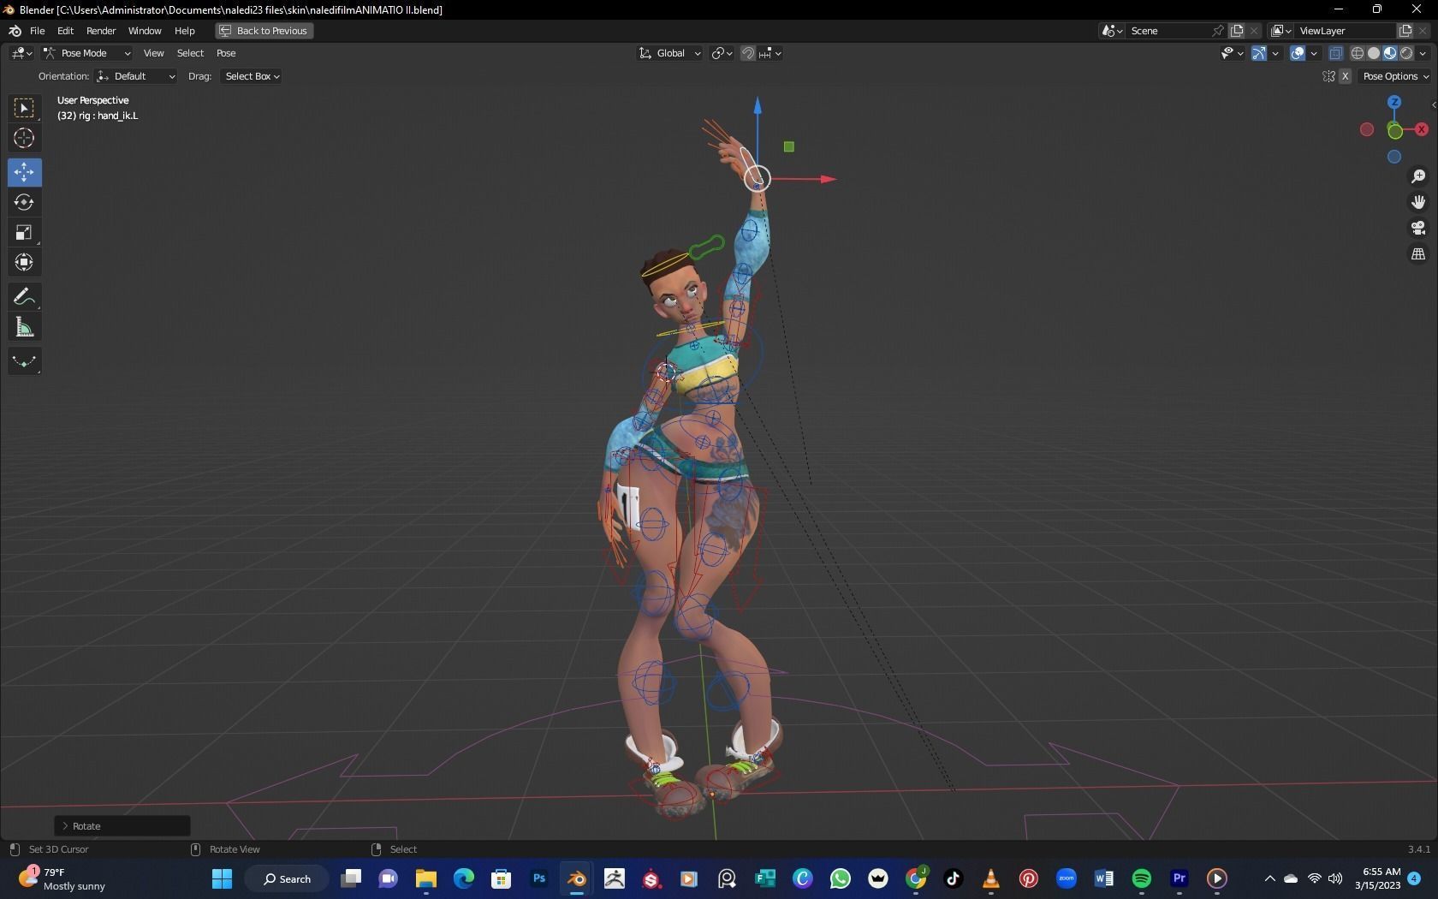Image resolution: width=1438 pixels, height=899 pixels.
Task: Open snapping options dropdown
Action: [770, 53]
